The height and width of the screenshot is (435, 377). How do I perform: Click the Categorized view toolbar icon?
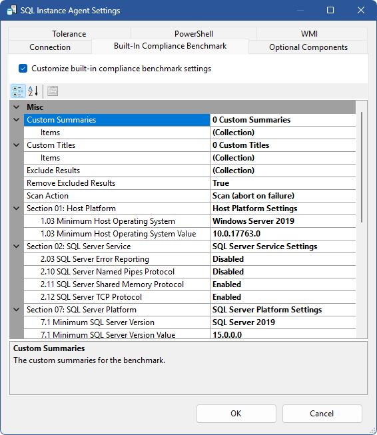[x=18, y=91]
